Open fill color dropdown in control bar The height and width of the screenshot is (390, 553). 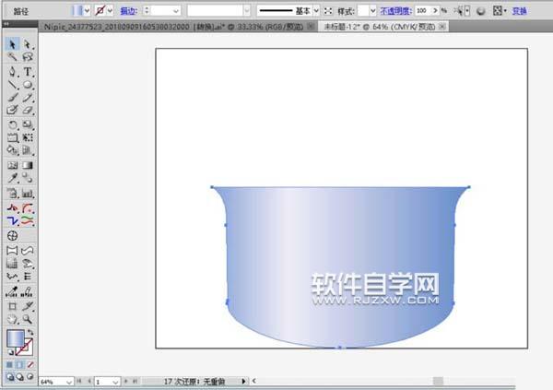pos(87,11)
